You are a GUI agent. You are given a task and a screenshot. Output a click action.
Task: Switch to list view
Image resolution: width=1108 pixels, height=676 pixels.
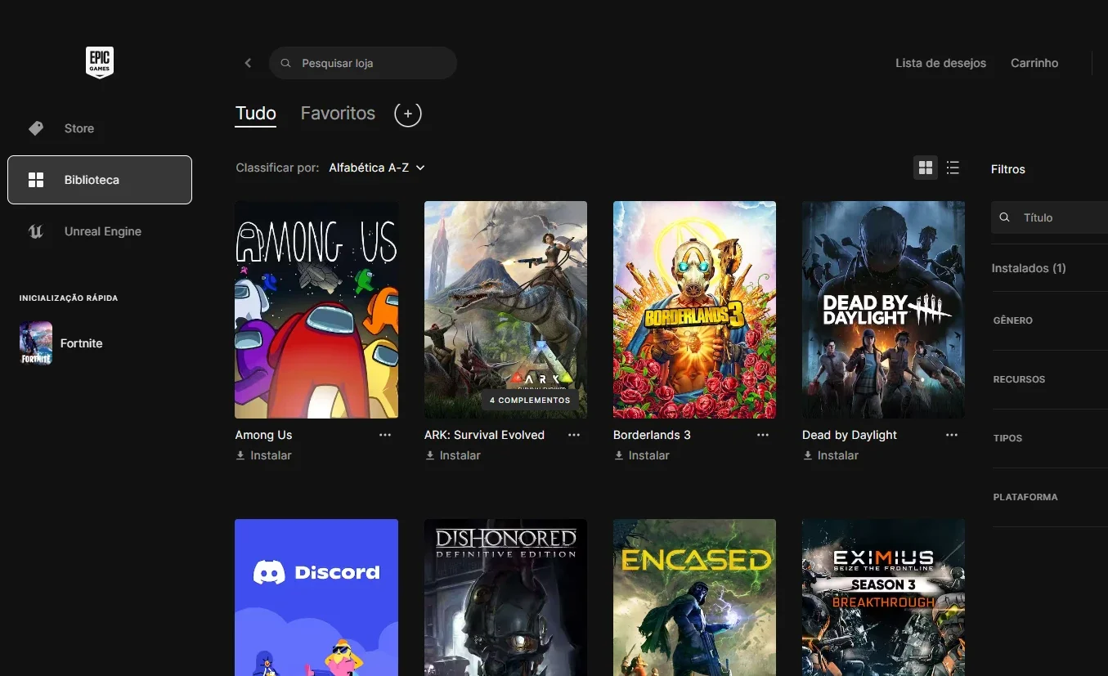pos(953,168)
